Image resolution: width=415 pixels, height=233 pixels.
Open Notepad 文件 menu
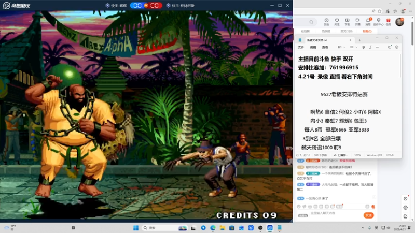301,47
